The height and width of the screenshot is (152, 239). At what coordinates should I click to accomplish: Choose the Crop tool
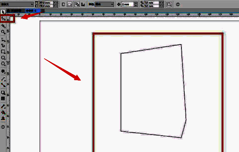point(3,26)
